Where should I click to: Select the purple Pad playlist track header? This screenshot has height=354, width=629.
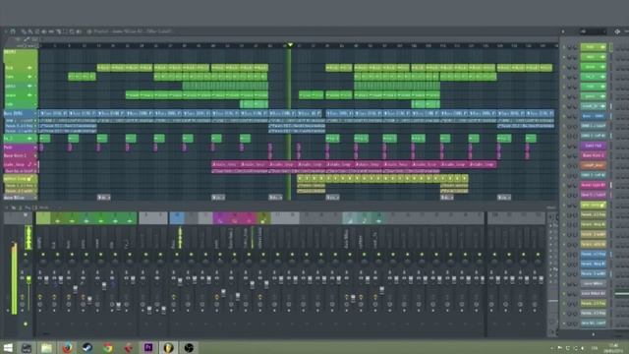click(20, 147)
